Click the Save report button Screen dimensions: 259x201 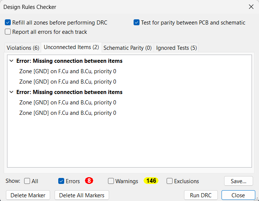[238, 181]
